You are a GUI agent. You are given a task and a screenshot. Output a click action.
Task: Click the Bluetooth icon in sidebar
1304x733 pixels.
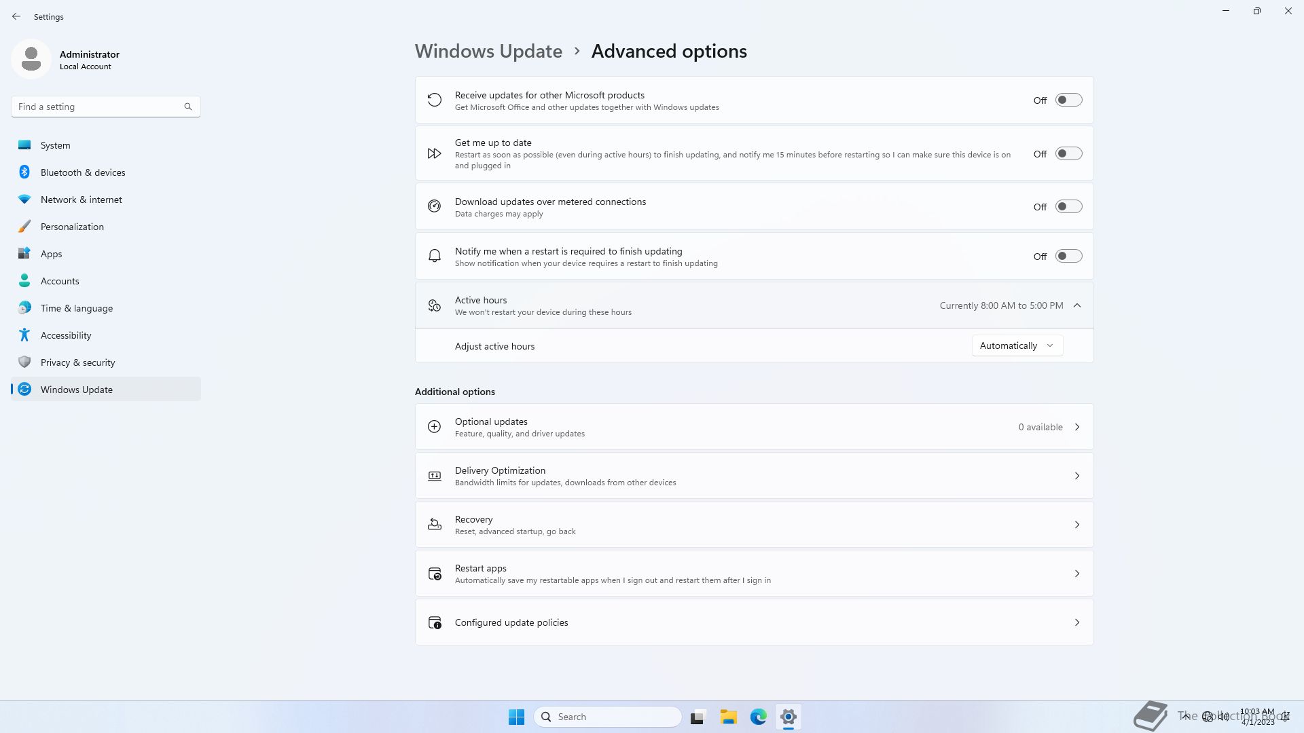[x=24, y=172]
